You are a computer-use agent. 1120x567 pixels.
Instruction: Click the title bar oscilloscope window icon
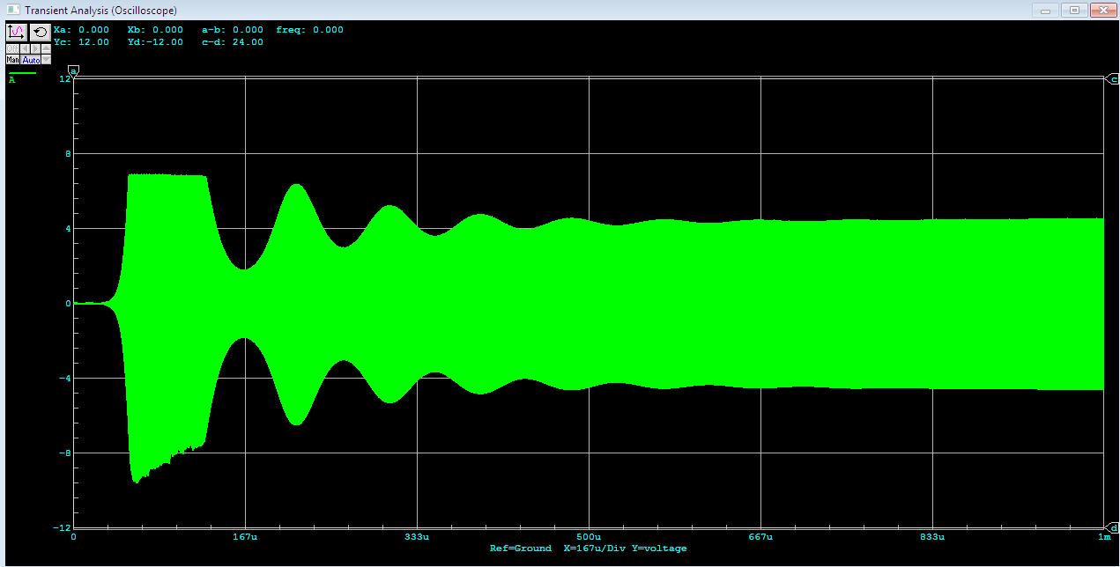pos(12,10)
